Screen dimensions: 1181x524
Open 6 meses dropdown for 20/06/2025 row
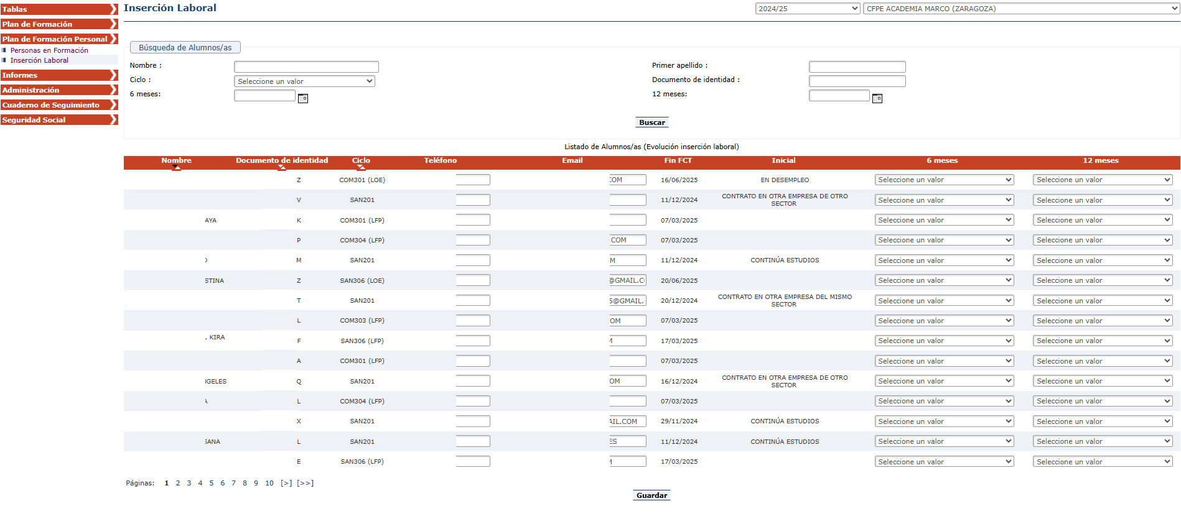coord(944,280)
